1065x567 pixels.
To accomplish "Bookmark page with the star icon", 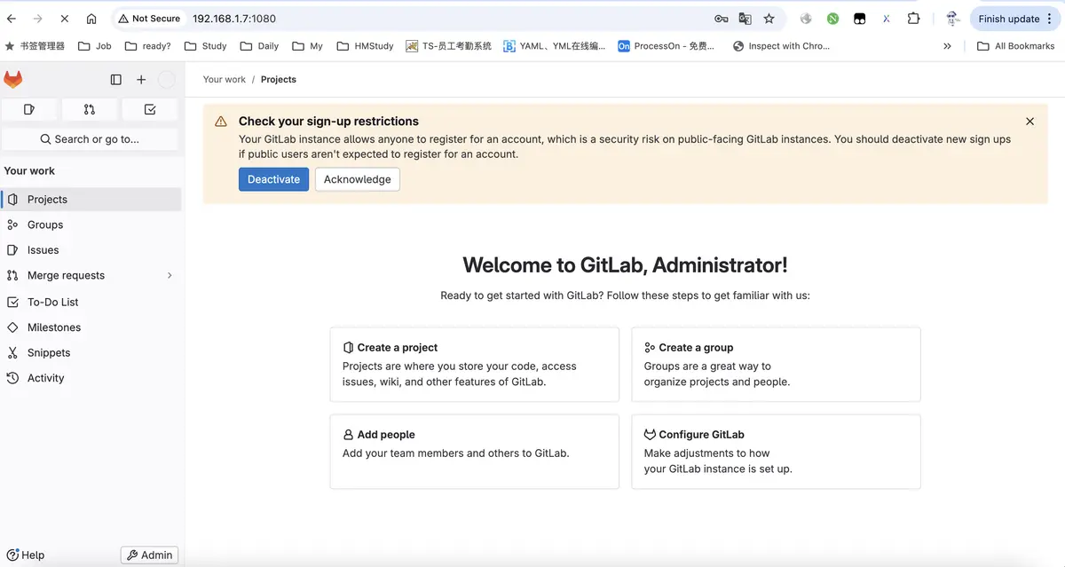I will point(769,19).
